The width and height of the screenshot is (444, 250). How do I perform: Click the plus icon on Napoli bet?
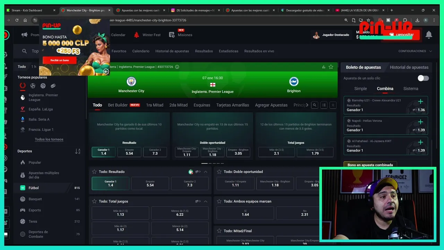[x=420, y=122]
